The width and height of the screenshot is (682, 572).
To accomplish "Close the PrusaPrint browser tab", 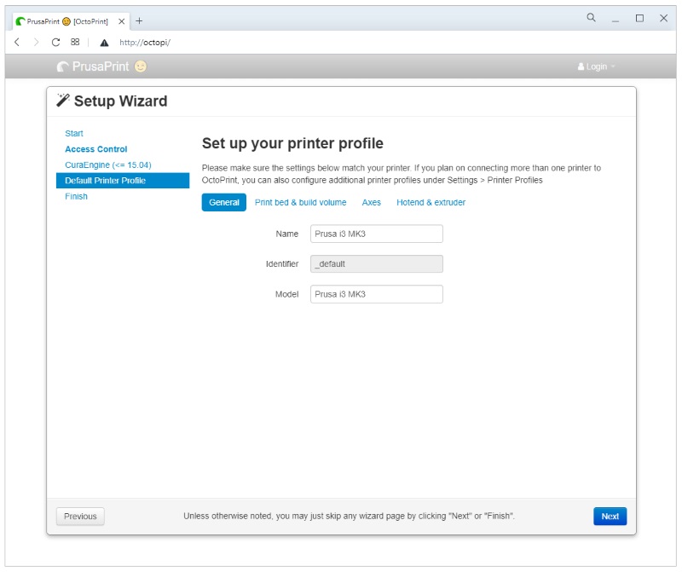I will pyautogui.click(x=121, y=20).
